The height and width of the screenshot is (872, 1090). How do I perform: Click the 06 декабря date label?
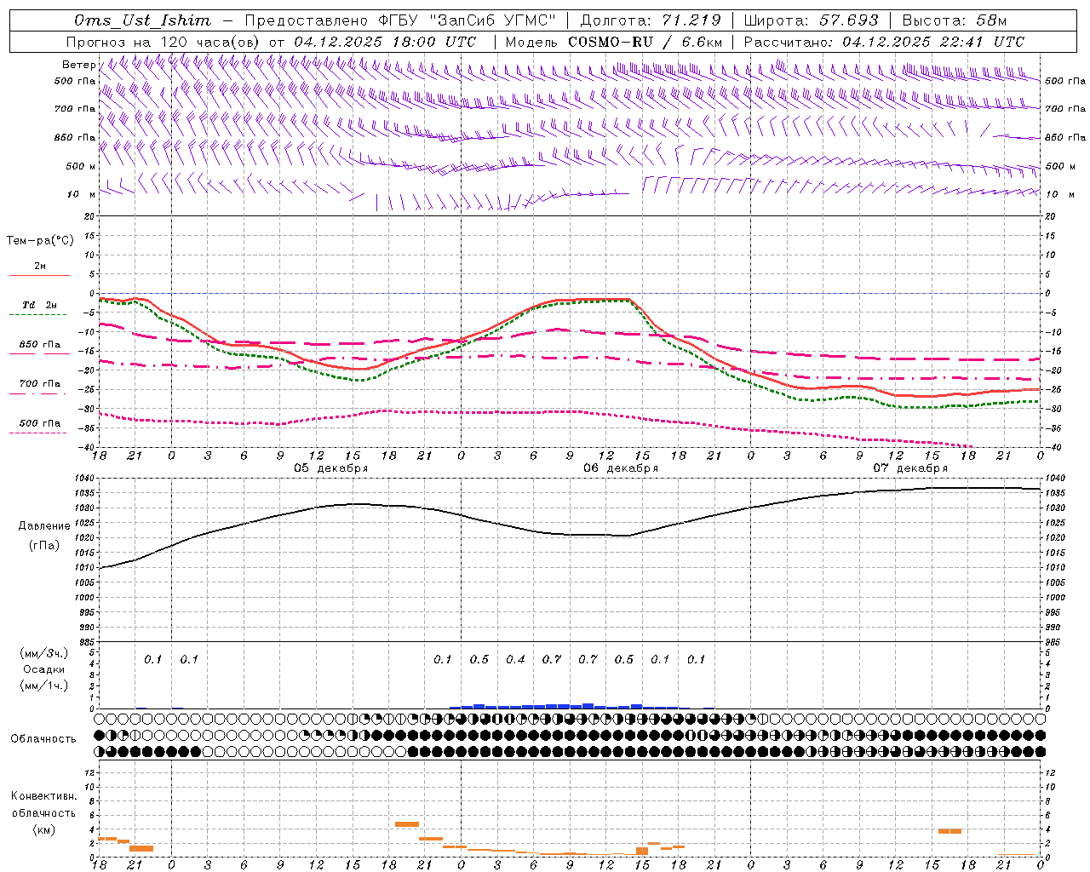621,468
